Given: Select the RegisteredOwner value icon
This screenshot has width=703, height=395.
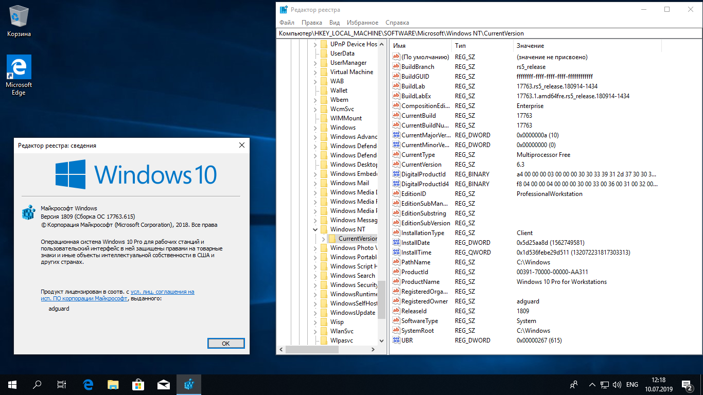Looking at the screenshot, I should click(x=396, y=301).
